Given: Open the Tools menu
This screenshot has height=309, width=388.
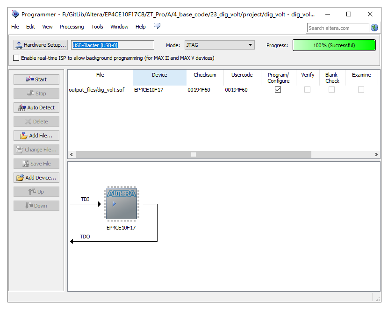Looking at the screenshot, I should (97, 27).
